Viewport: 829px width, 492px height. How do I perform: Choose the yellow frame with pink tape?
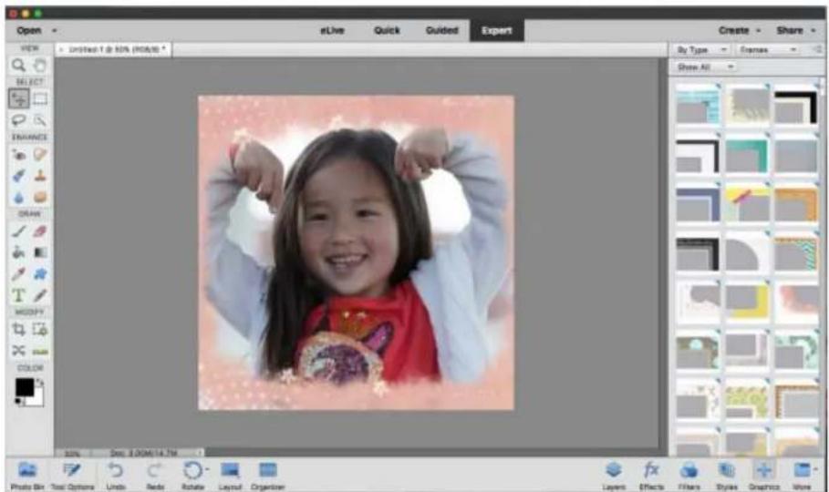click(x=746, y=203)
